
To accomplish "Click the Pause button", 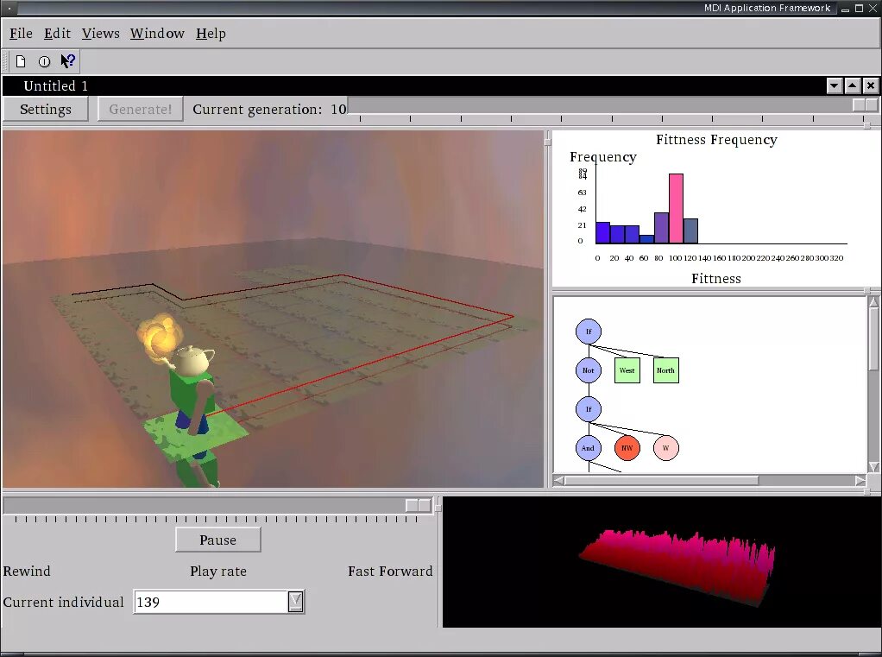I will (217, 540).
